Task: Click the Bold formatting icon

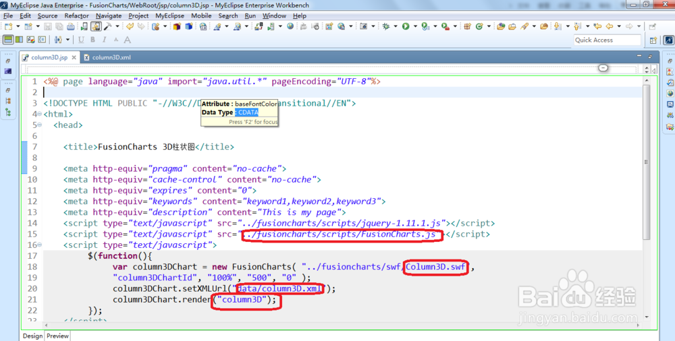Action: [x=92, y=40]
